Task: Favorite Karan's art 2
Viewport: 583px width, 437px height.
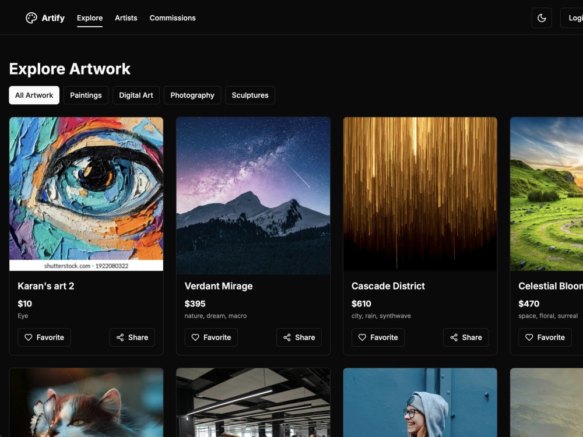Action: pos(44,337)
